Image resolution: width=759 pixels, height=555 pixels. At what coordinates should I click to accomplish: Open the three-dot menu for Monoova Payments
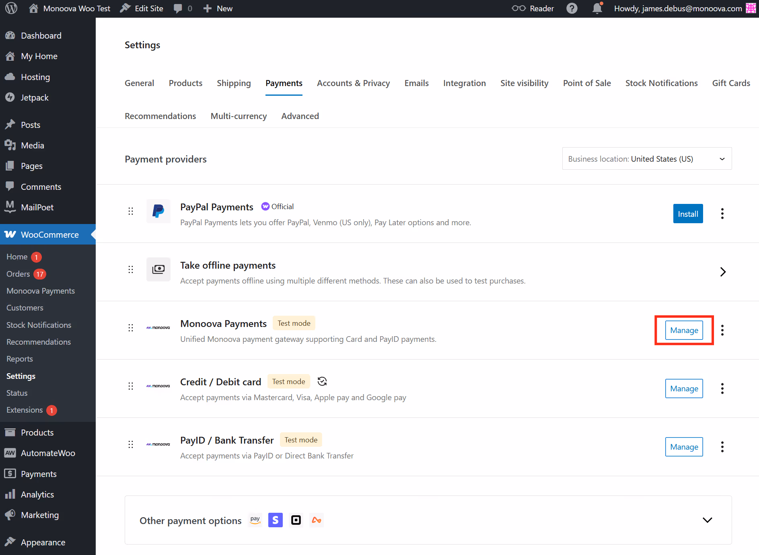722,330
